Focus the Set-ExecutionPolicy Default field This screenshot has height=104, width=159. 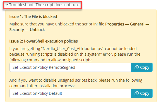[x=70, y=93]
